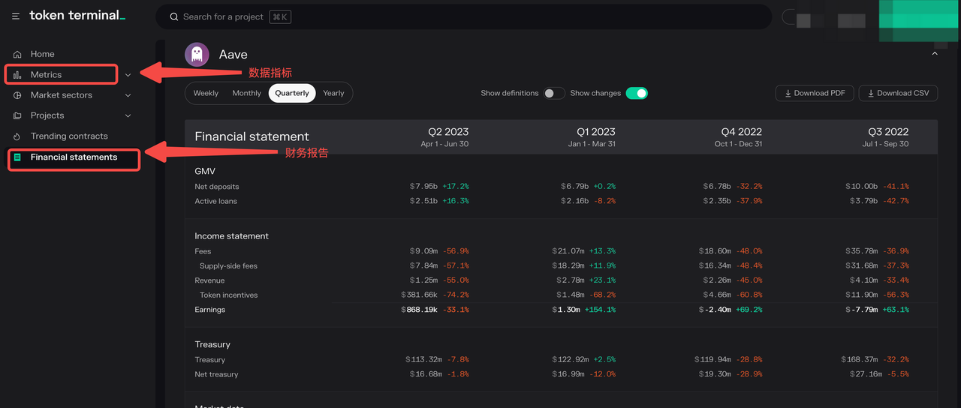Click the Aave ghost logo
The width and height of the screenshot is (961, 408).
click(197, 54)
